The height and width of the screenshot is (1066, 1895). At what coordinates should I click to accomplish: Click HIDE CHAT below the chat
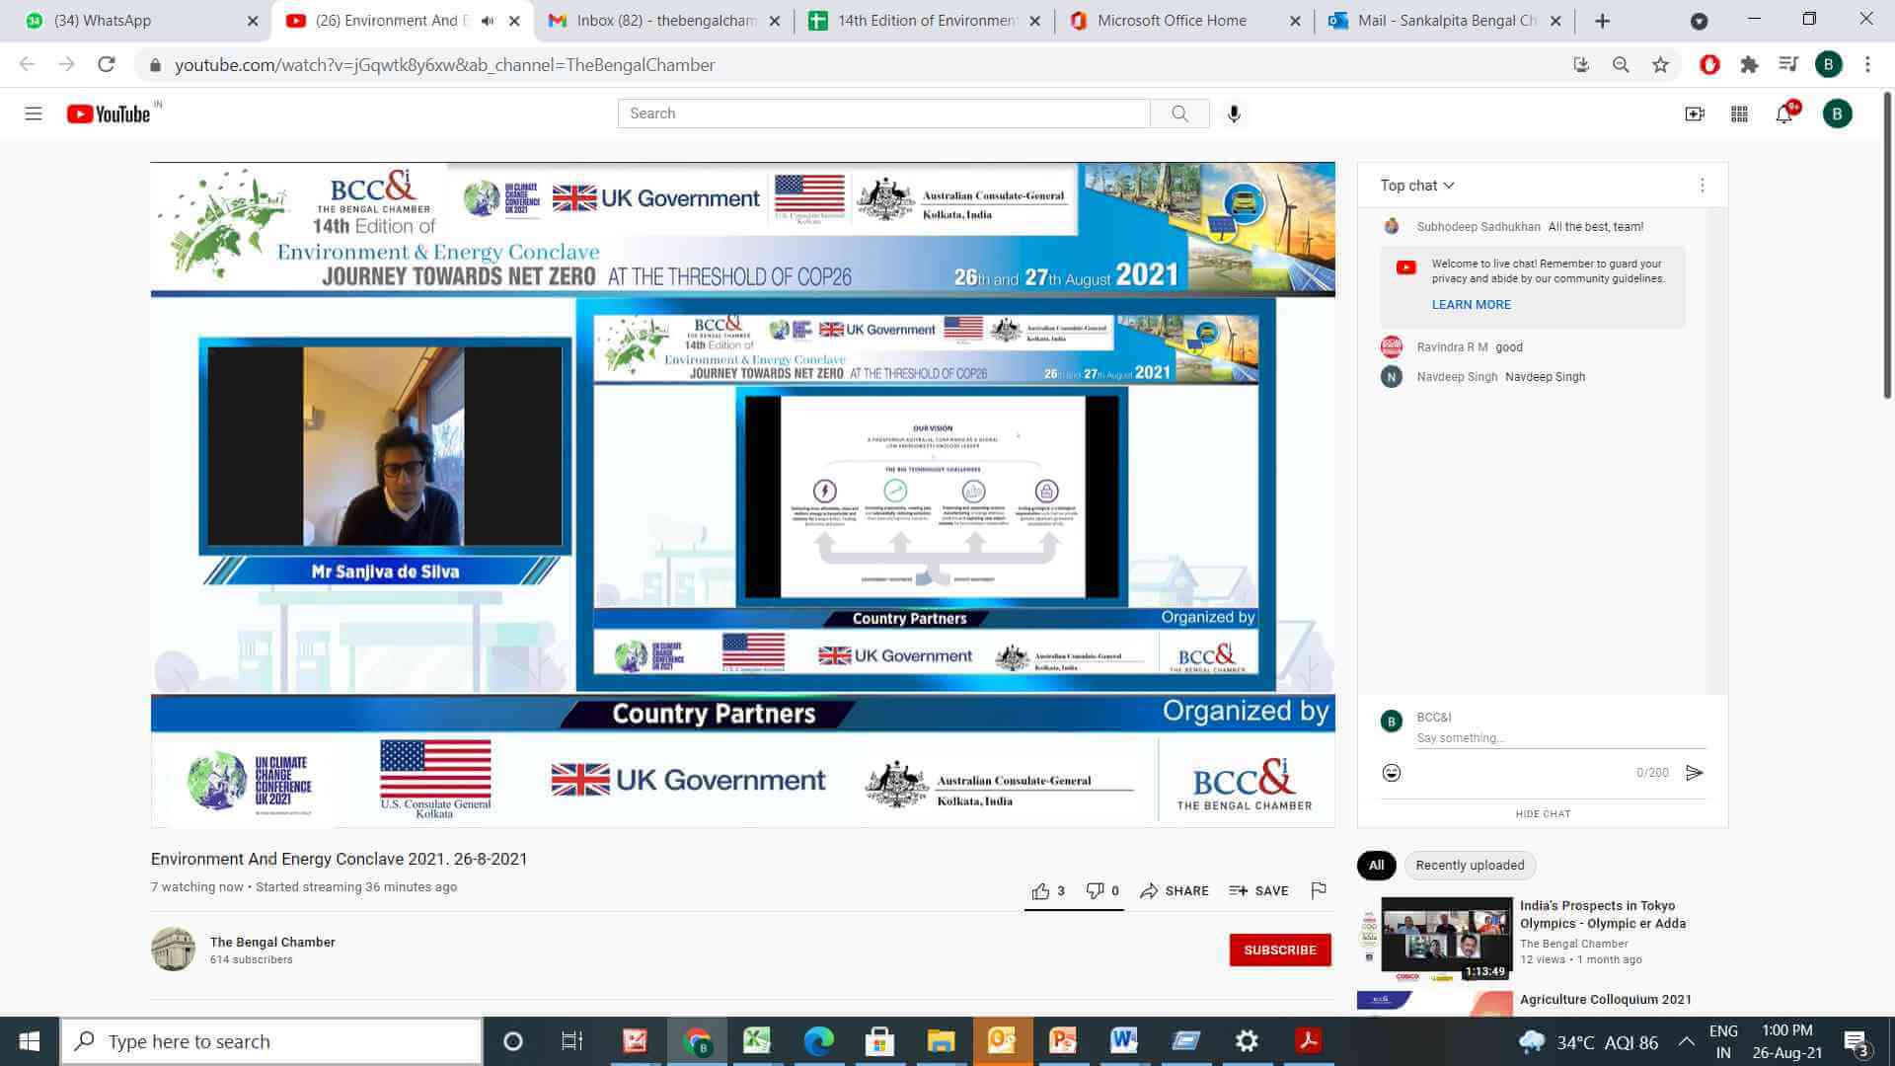[1543, 814]
